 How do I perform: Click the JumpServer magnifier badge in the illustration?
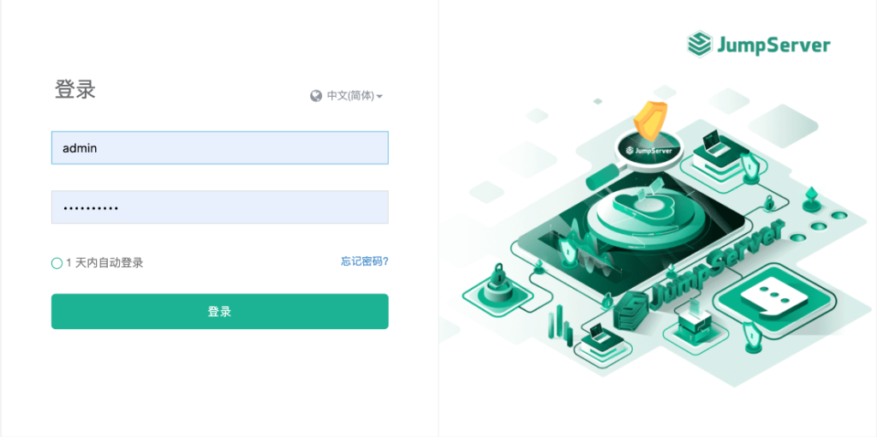click(651, 151)
